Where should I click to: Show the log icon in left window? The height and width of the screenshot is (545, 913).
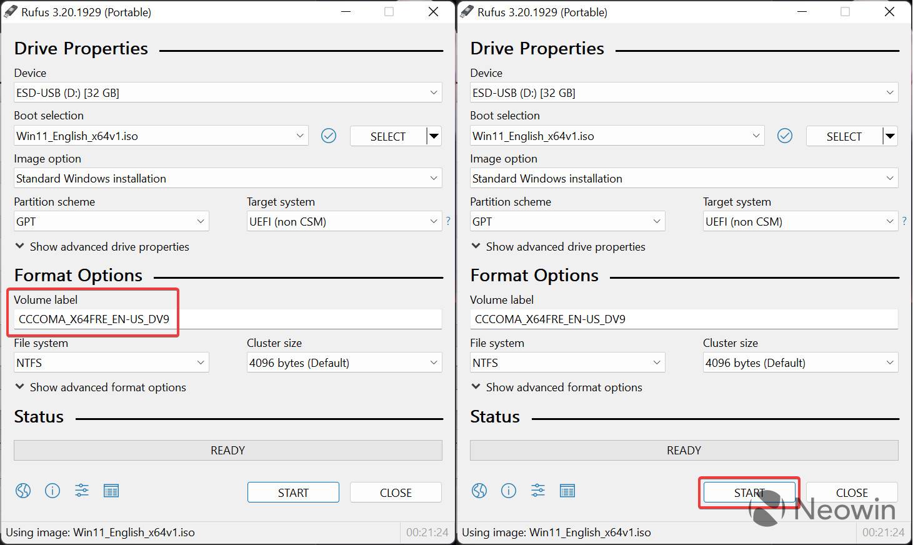coord(111,491)
